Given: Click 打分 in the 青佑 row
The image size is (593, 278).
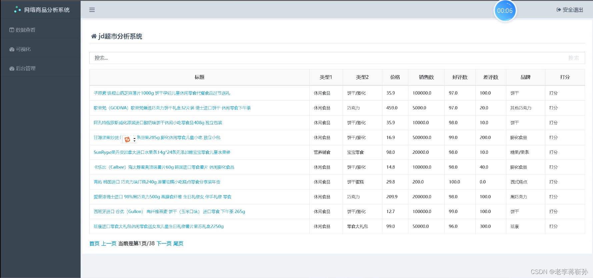Looking at the screenshot, I should (553, 182).
